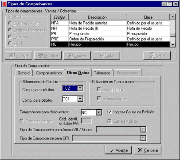Click the app icon in the title bar
The width and height of the screenshot is (180, 160).
pyautogui.click(x=4, y=4)
